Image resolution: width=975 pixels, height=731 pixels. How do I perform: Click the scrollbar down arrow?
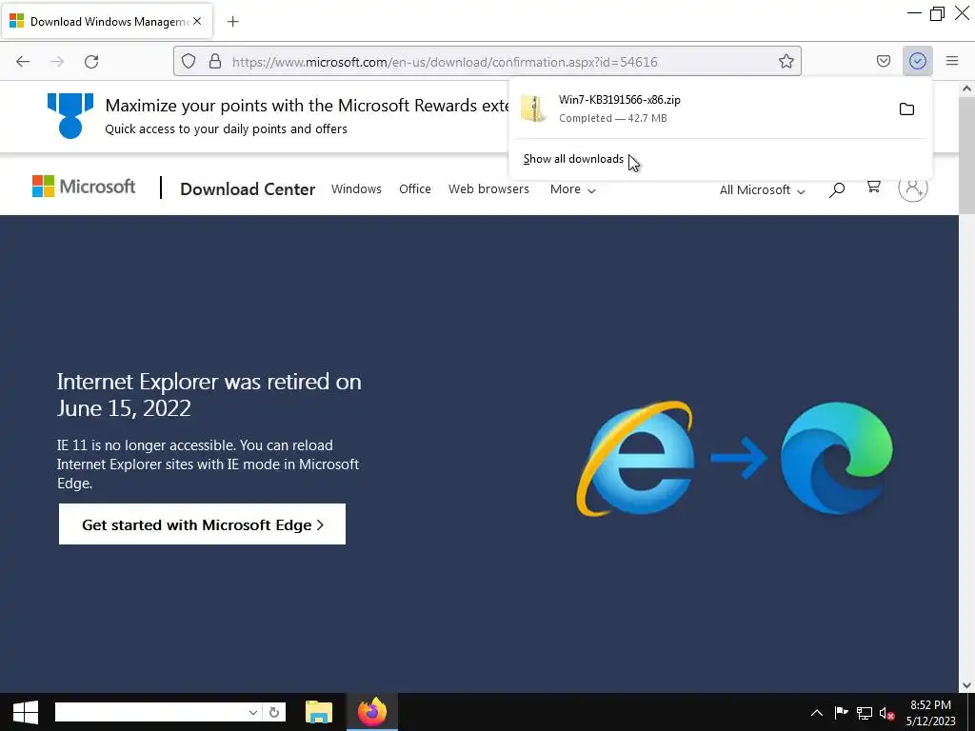coord(966,685)
